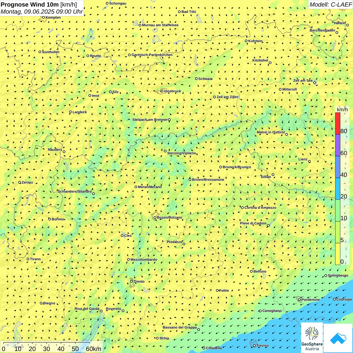Click the 'Predazzo' label
The image size is (353, 353).
click(x=174, y=242)
